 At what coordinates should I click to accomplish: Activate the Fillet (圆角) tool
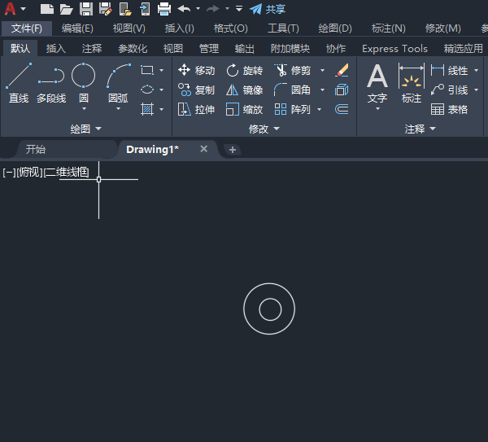pyautogui.click(x=293, y=90)
